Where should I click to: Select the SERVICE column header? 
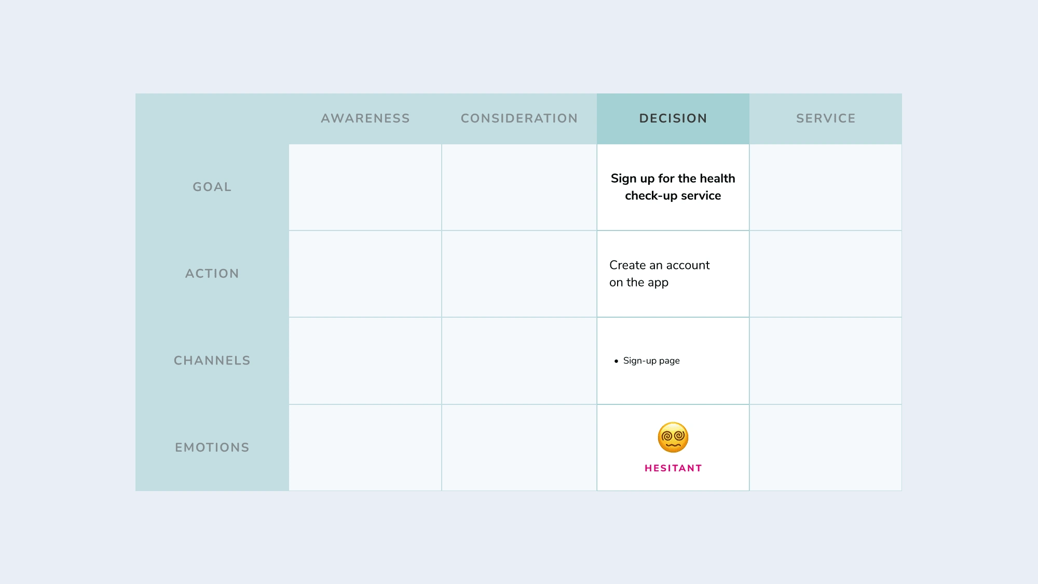(826, 118)
